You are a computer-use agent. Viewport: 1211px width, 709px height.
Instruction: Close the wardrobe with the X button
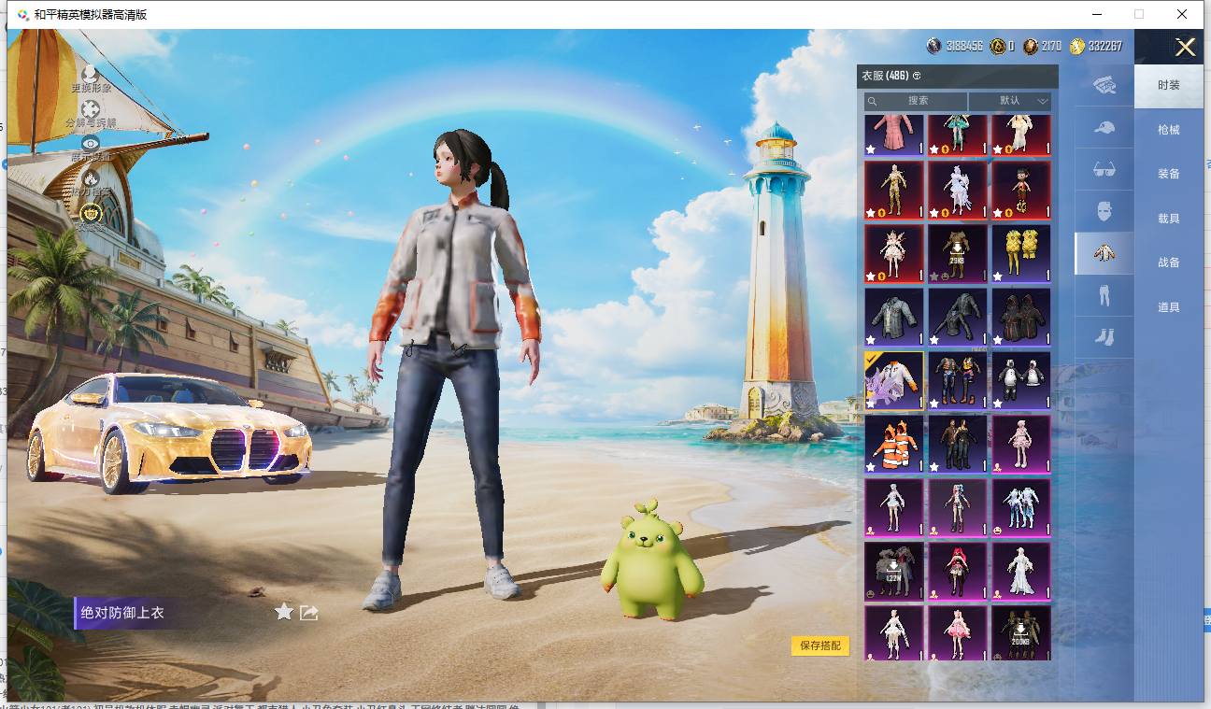[1185, 48]
